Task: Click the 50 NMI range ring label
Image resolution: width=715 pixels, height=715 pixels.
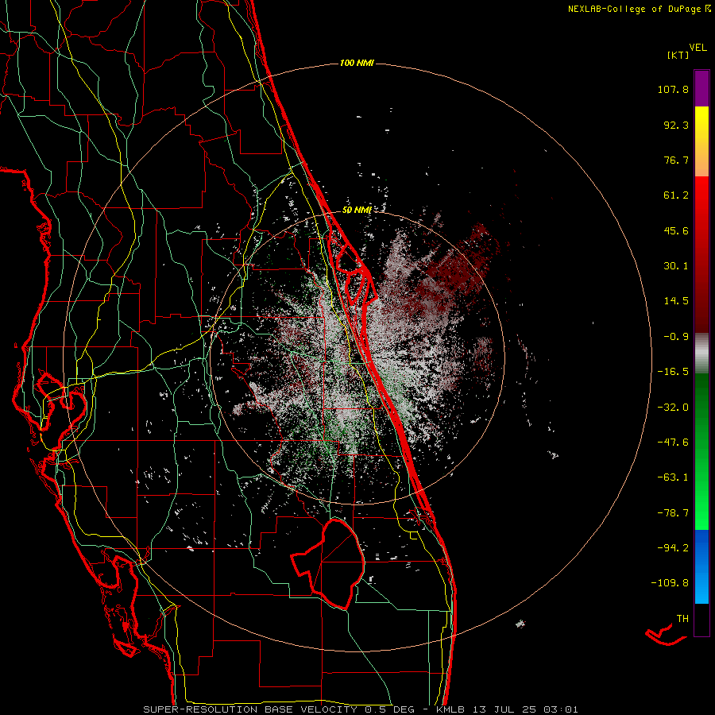Action: pyautogui.click(x=357, y=210)
